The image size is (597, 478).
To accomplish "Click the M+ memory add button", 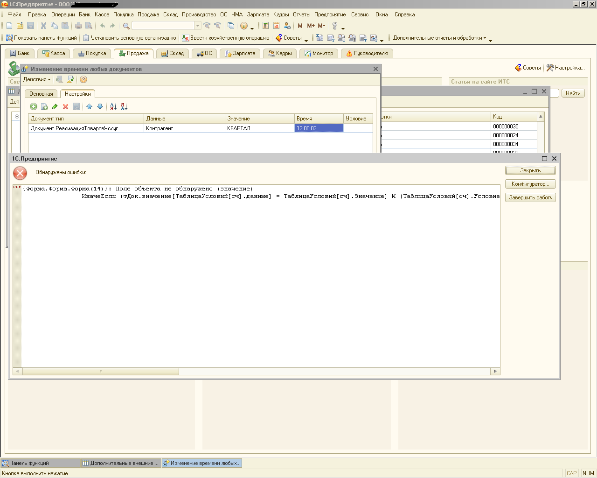I will pos(311,26).
